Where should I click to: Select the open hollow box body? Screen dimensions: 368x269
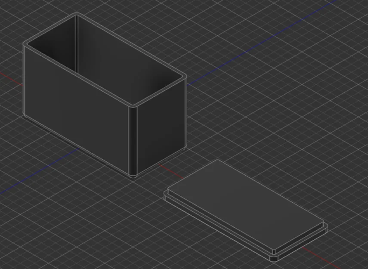[105, 95]
